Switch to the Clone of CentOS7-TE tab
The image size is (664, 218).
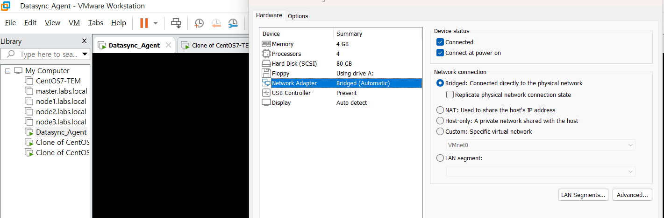(214, 46)
